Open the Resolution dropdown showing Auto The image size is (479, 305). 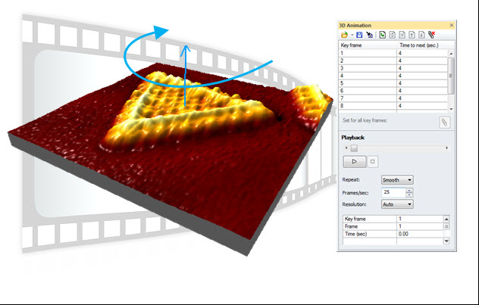[397, 204]
